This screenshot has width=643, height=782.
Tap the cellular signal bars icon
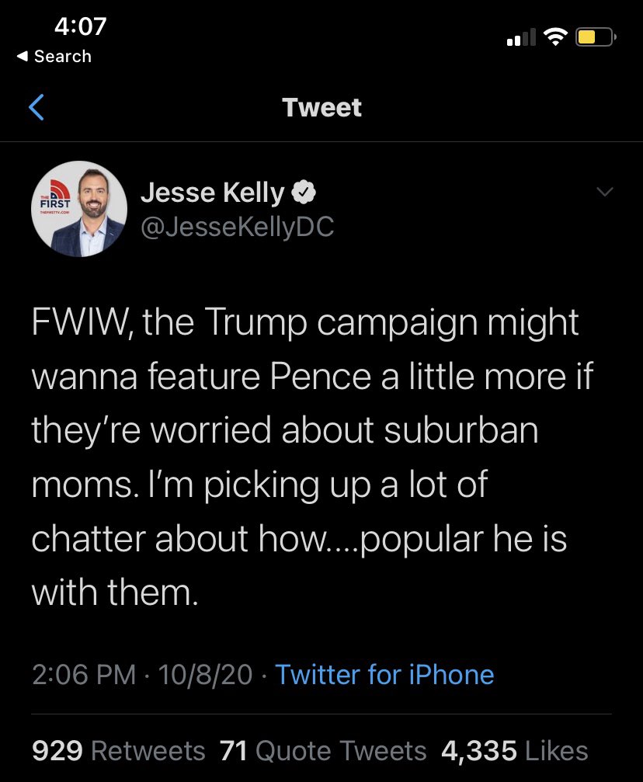click(520, 37)
